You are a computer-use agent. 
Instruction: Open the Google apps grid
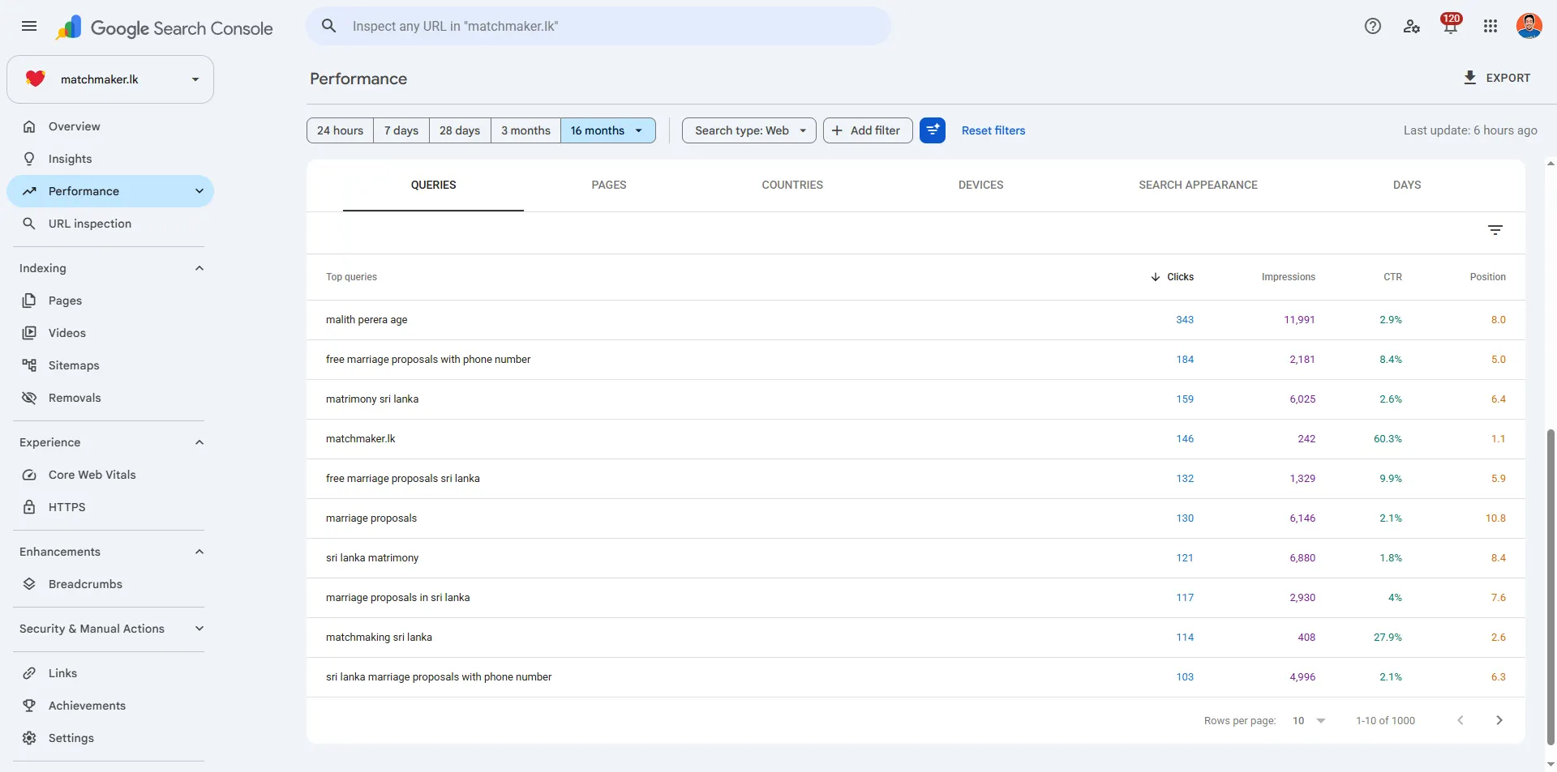click(1490, 26)
